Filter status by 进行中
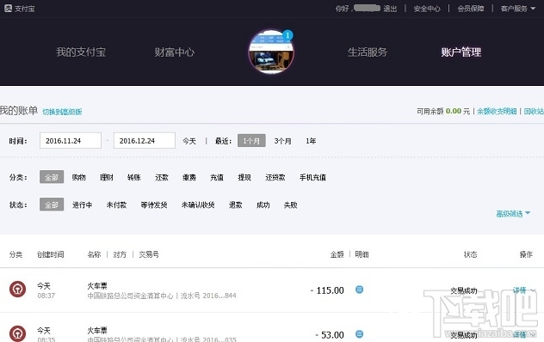The image size is (544, 342). point(82,205)
